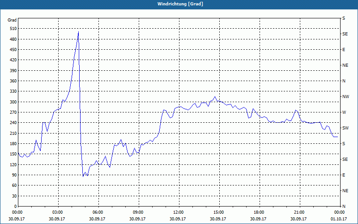
Task: Click the 06:00 time label
Action: tap(97, 212)
